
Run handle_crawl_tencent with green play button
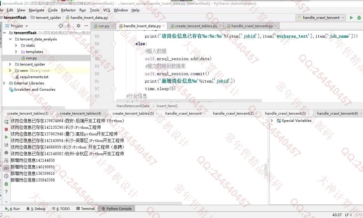[351, 18]
